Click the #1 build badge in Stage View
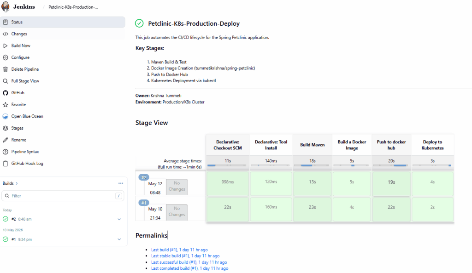The width and height of the screenshot is (472, 273). tap(144, 203)
